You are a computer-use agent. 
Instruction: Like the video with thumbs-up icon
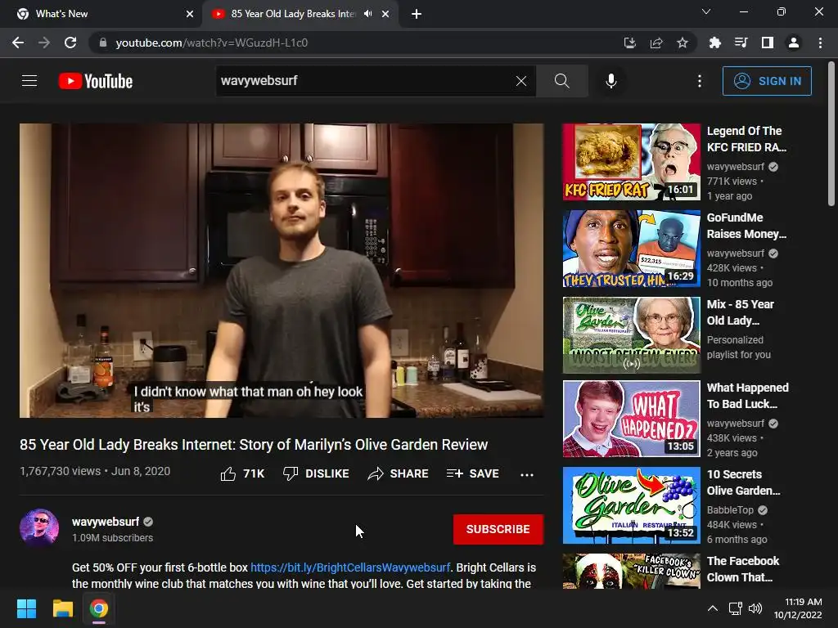228,473
